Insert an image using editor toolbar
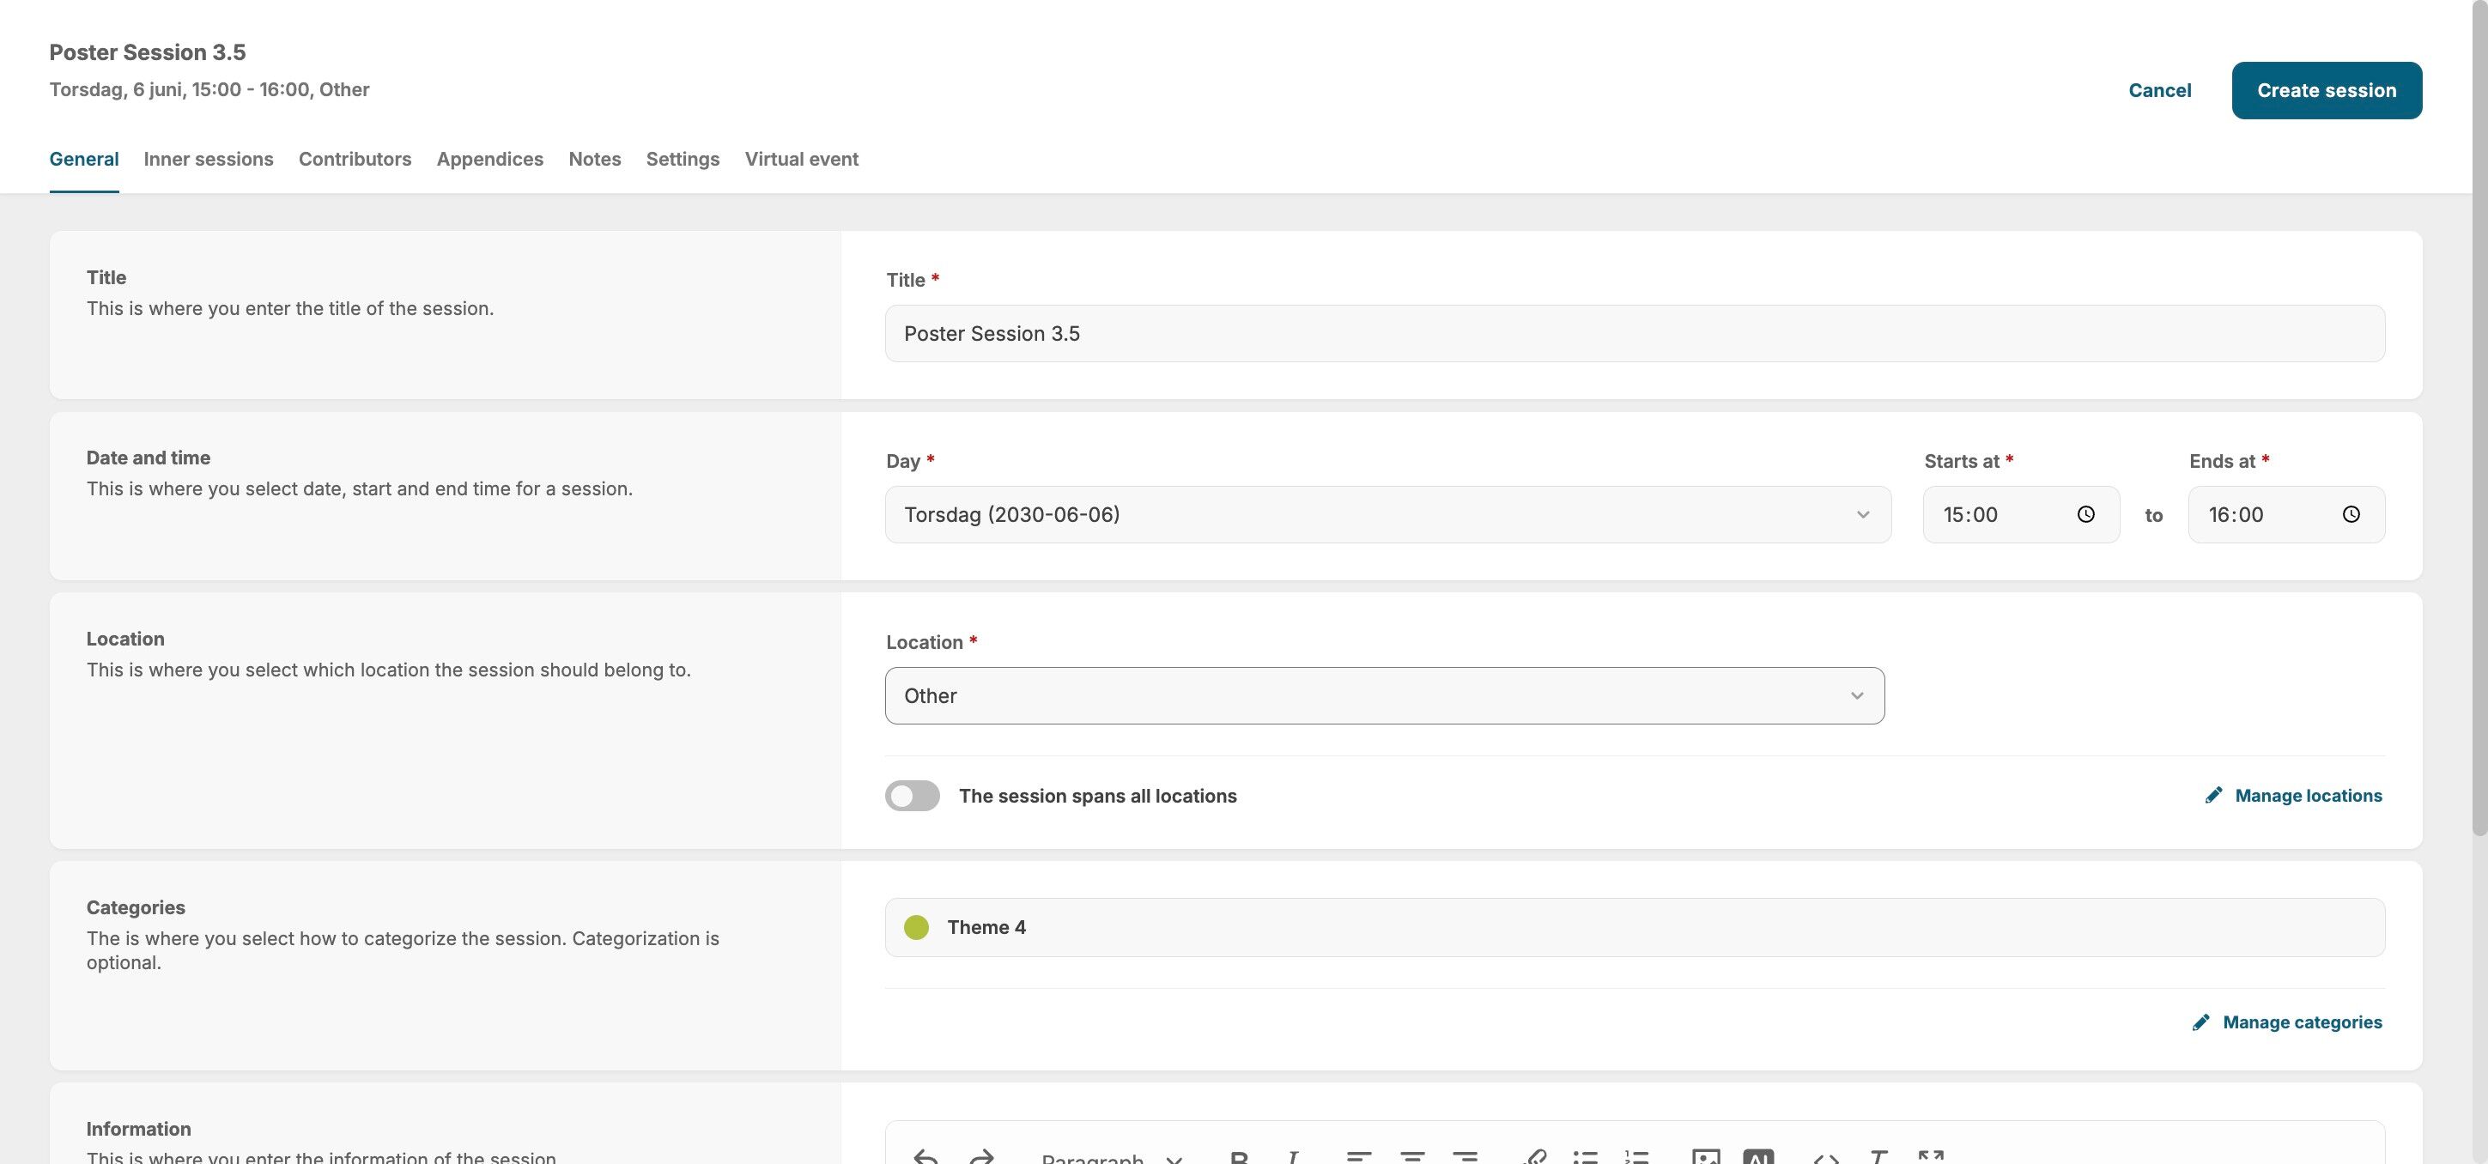Image resolution: width=2488 pixels, height=1164 pixels. 1706,1156
